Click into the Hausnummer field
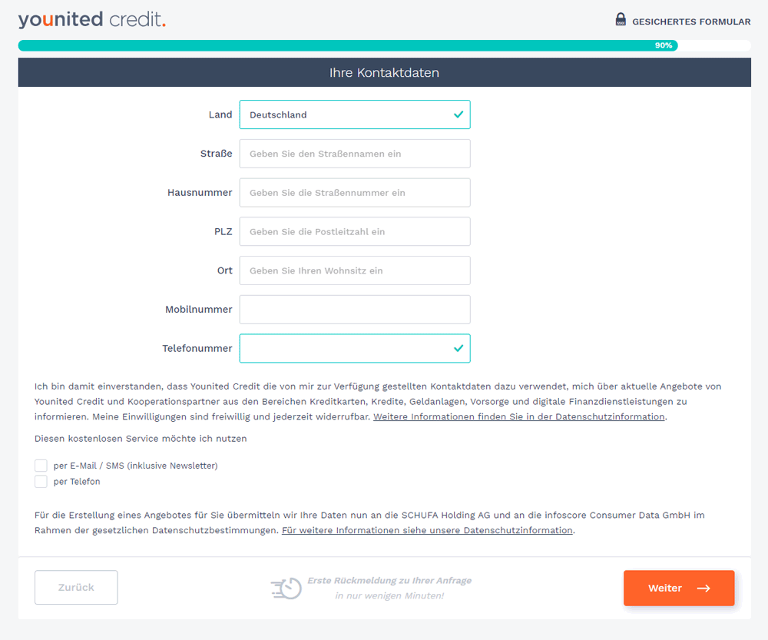Screen dimensions: 768x640 [354, 193]
